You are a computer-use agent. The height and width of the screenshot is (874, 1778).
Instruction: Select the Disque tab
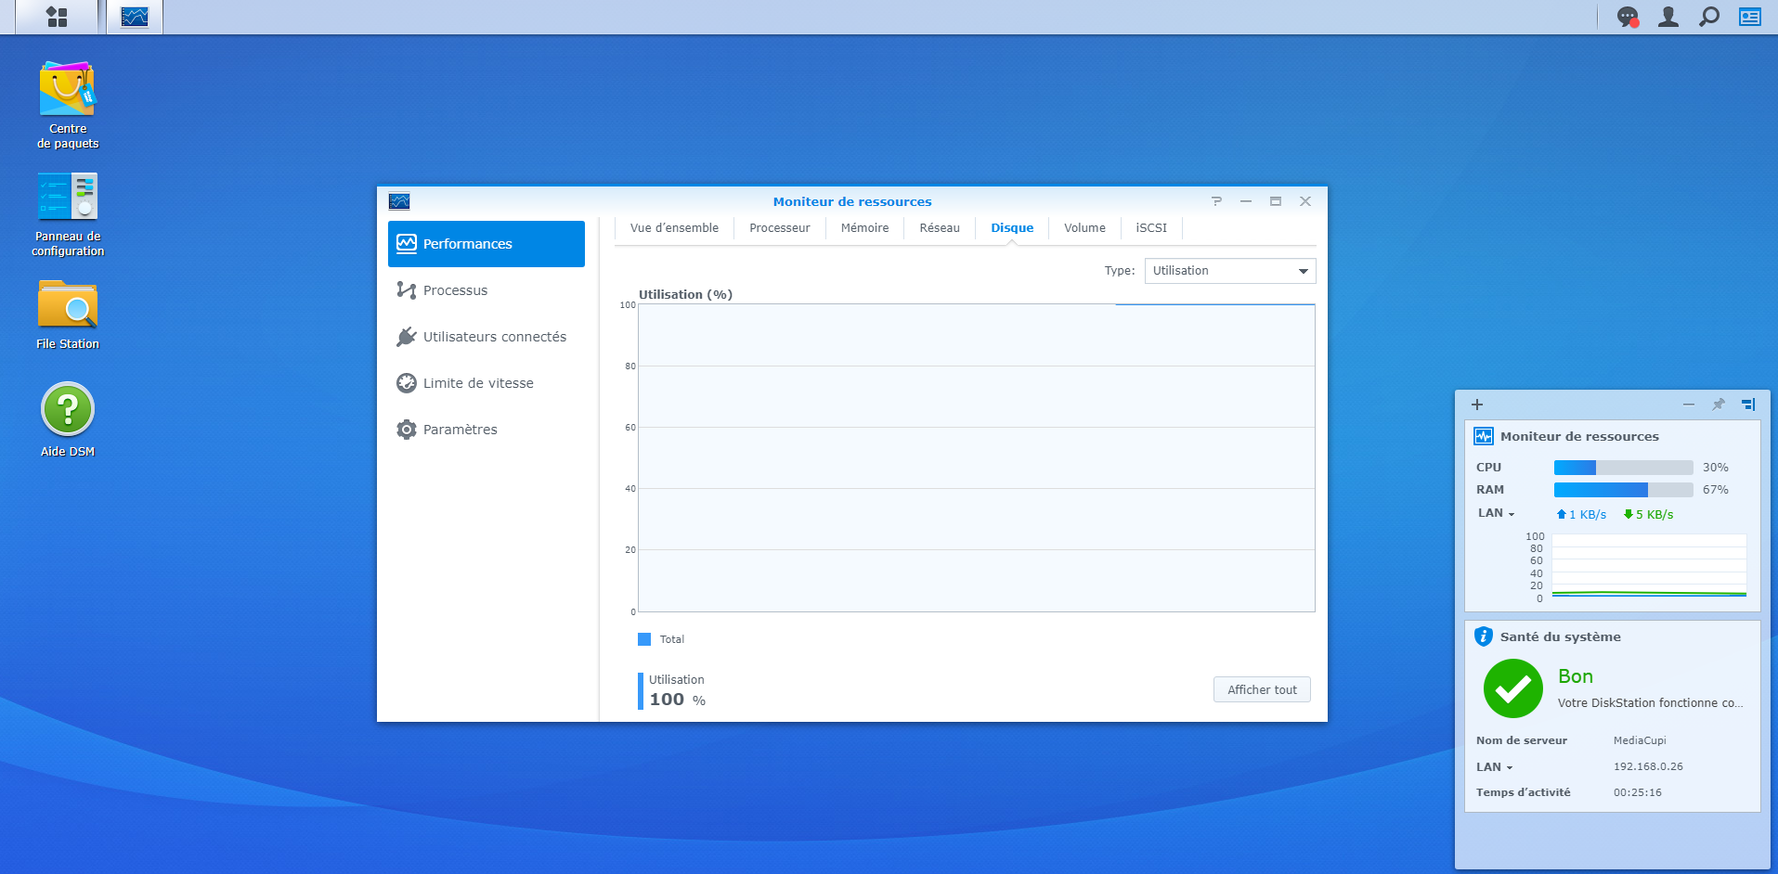(1012, 228)
